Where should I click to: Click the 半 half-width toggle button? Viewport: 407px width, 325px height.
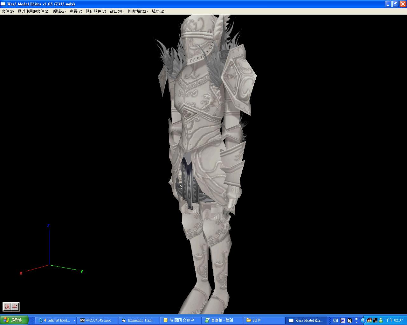tap(15, 307)
